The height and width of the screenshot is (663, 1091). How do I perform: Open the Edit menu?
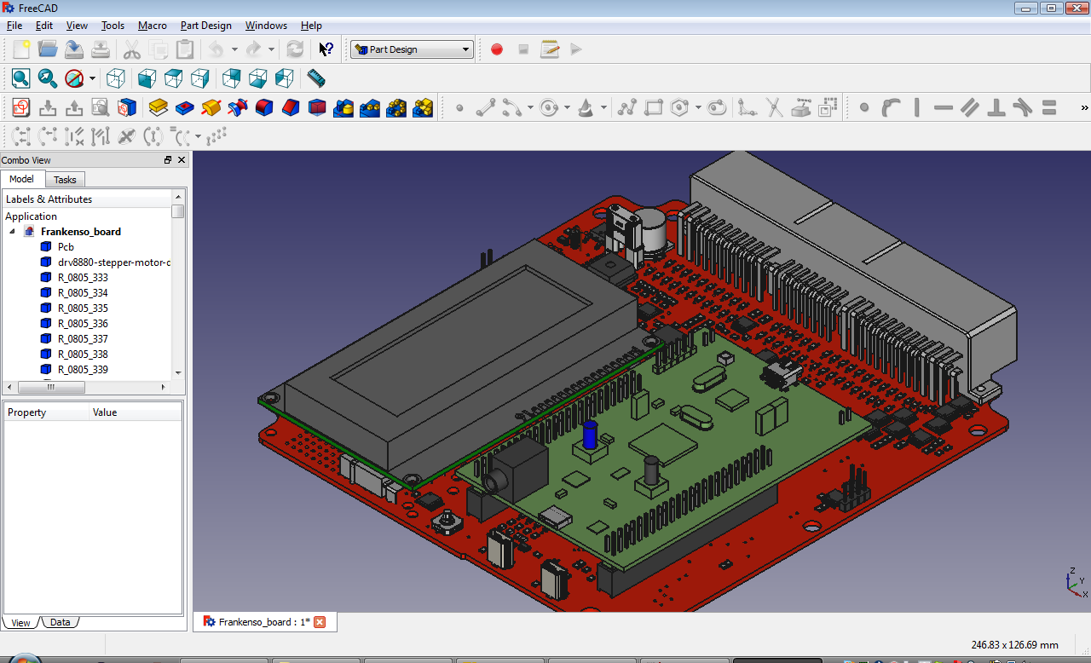point(44,26)
